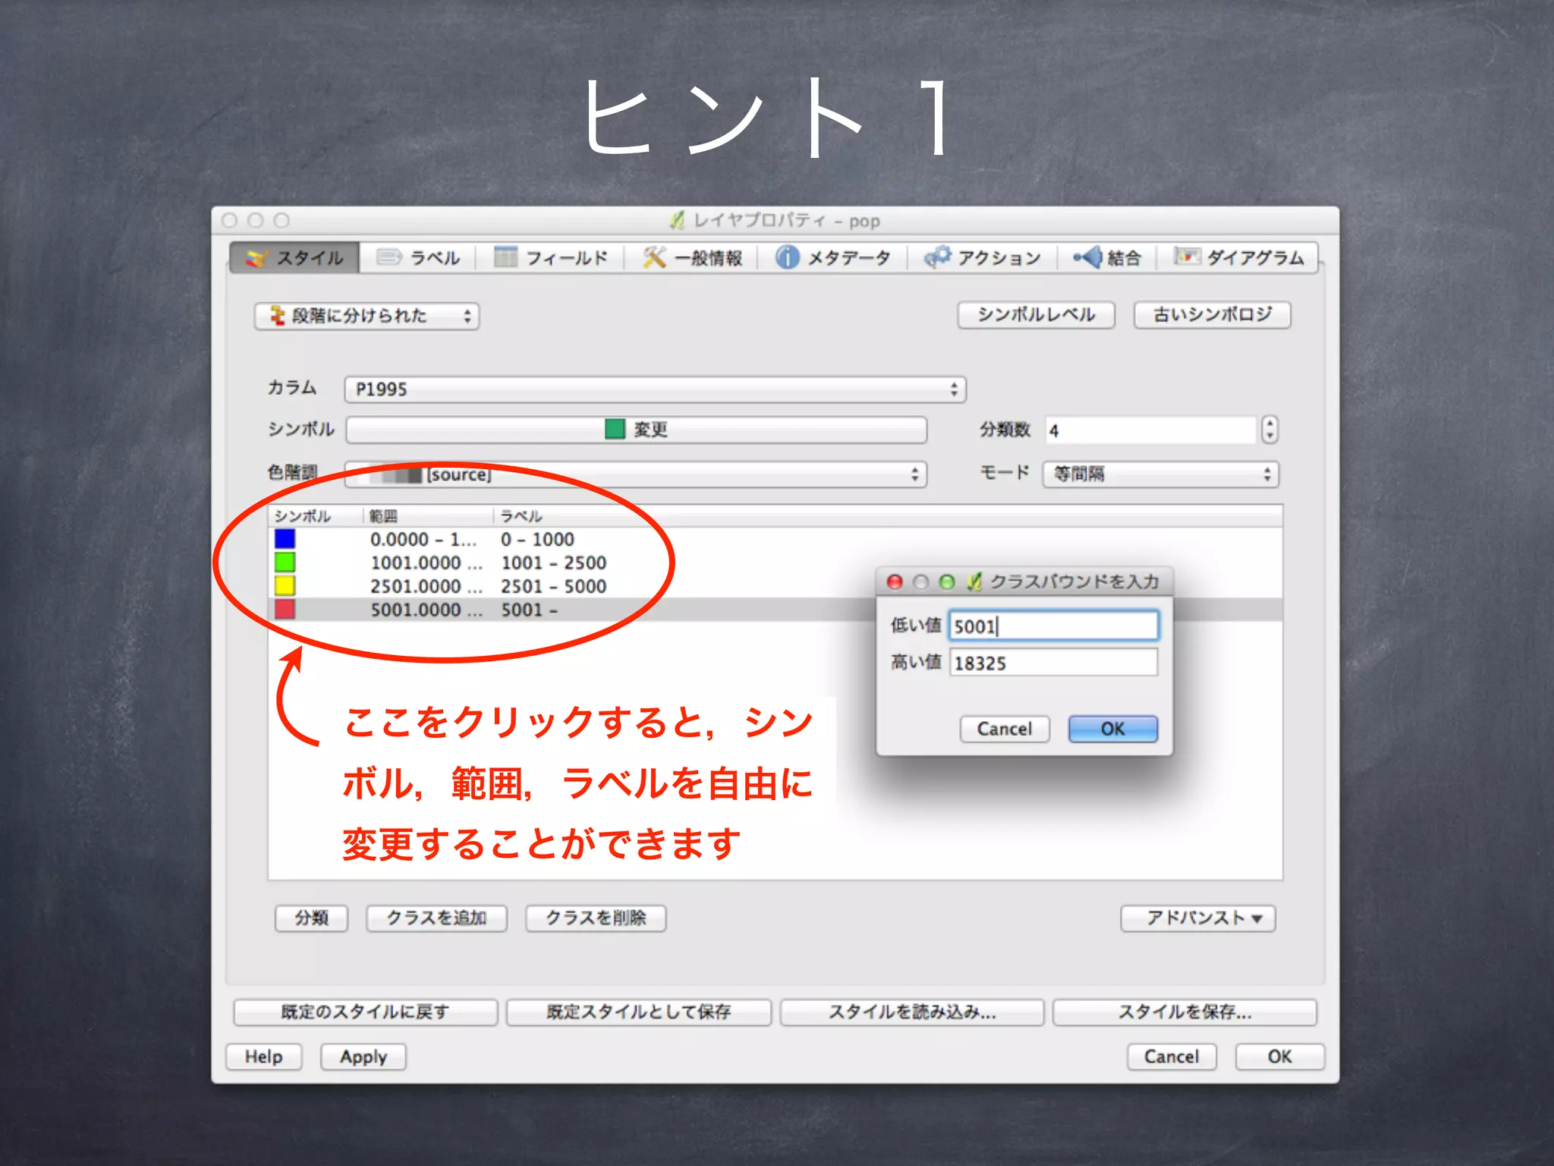Click 既定スタイルとして保存 button
This screenshot has width=1554, height=1166.
coord(639,1012)
